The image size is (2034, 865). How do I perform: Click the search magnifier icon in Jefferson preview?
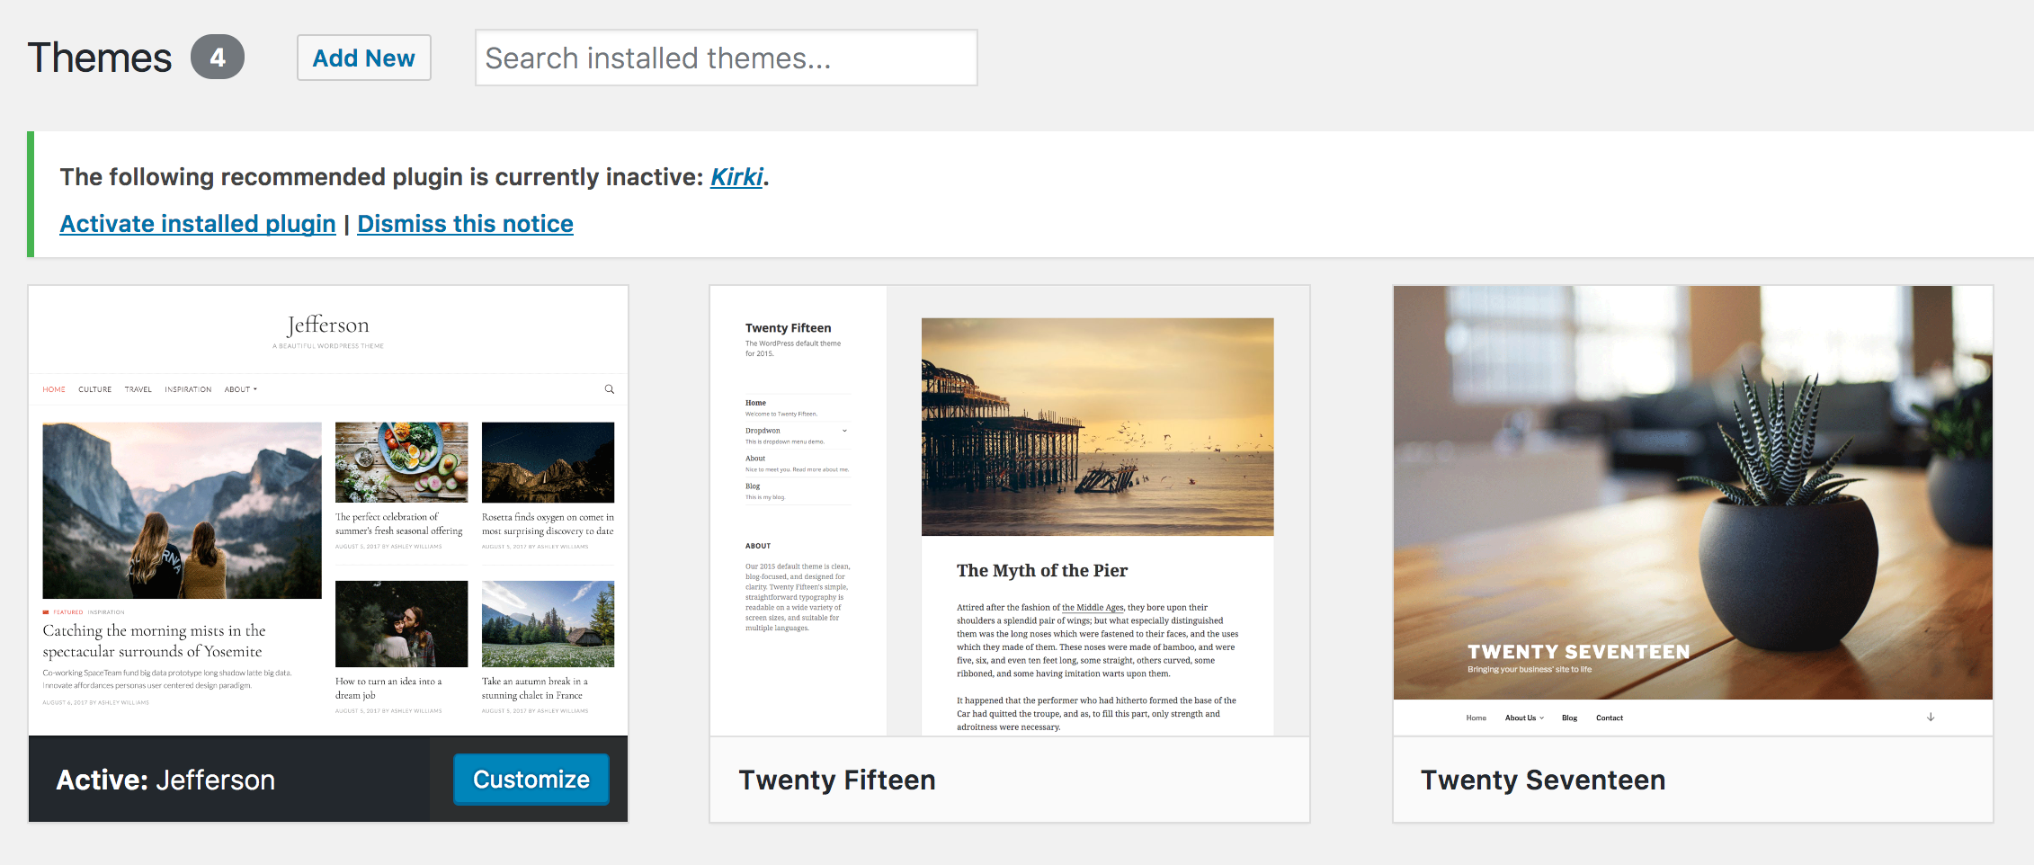(610, 389)
